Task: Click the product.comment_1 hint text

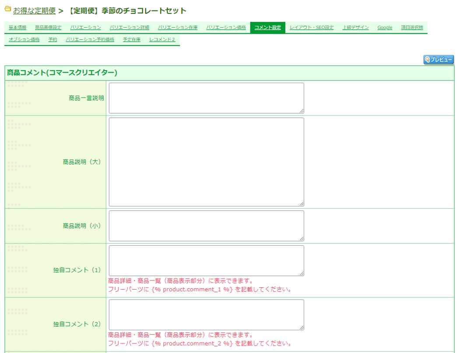Action: [200, 290]
